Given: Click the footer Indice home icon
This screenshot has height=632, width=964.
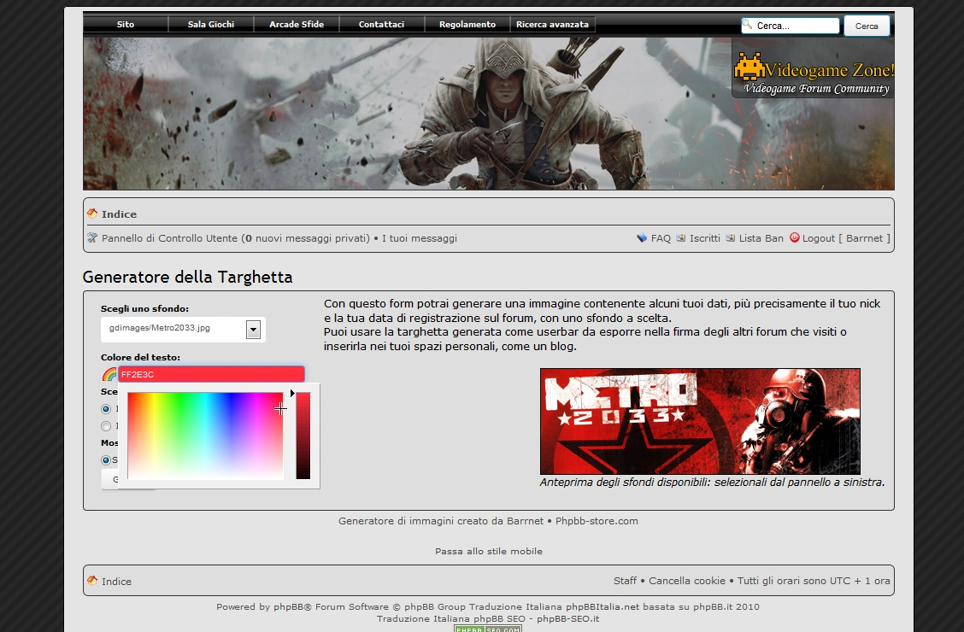Looking at the screenshot, I should 92,581.
